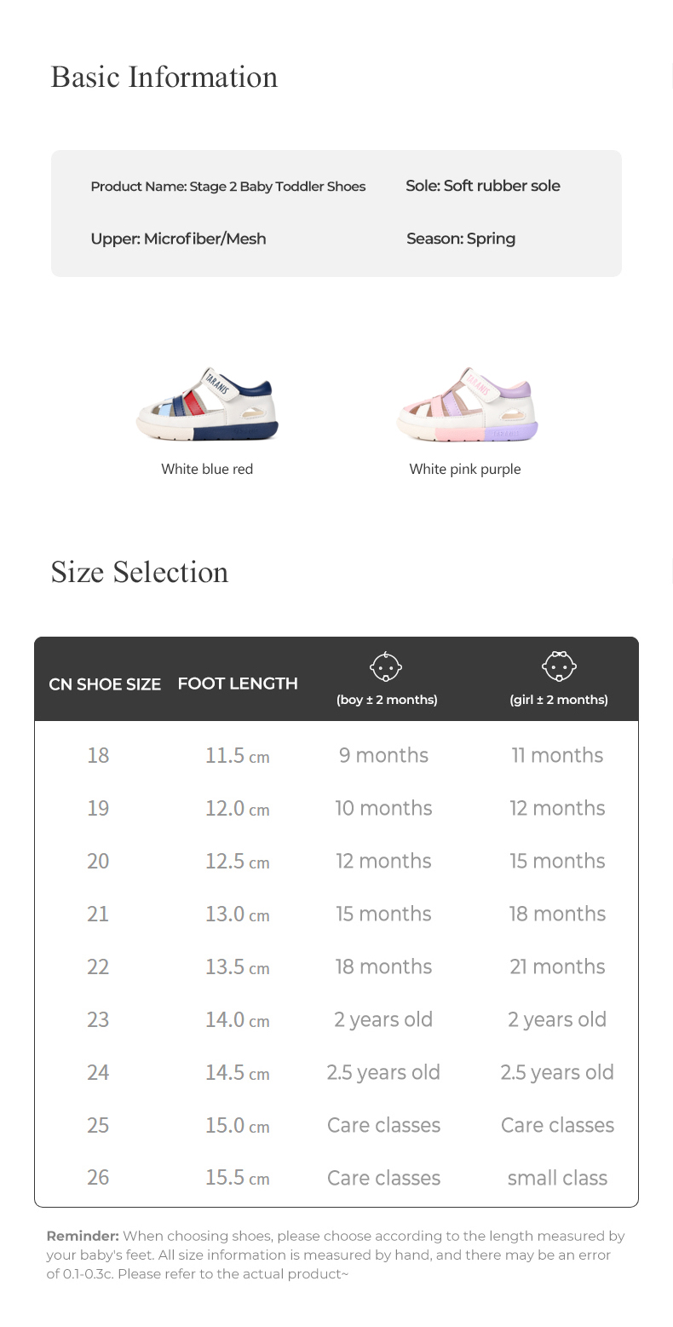The width and height of the screenshot is (673, 1327).
Task: Select shoe size 18 row
Action: tap(98, 755)
